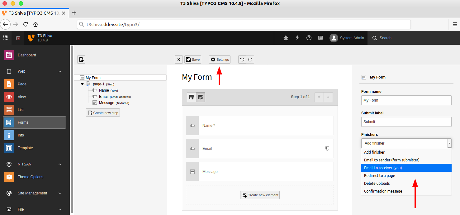Open the help question mark icon

click(x=309, y=38)
